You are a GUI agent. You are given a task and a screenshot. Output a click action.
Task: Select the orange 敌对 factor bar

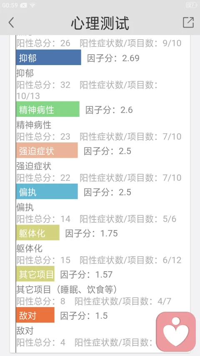point(35,315)
